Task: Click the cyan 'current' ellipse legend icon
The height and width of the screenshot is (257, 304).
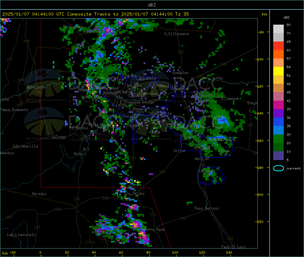Action: (278, 168)
